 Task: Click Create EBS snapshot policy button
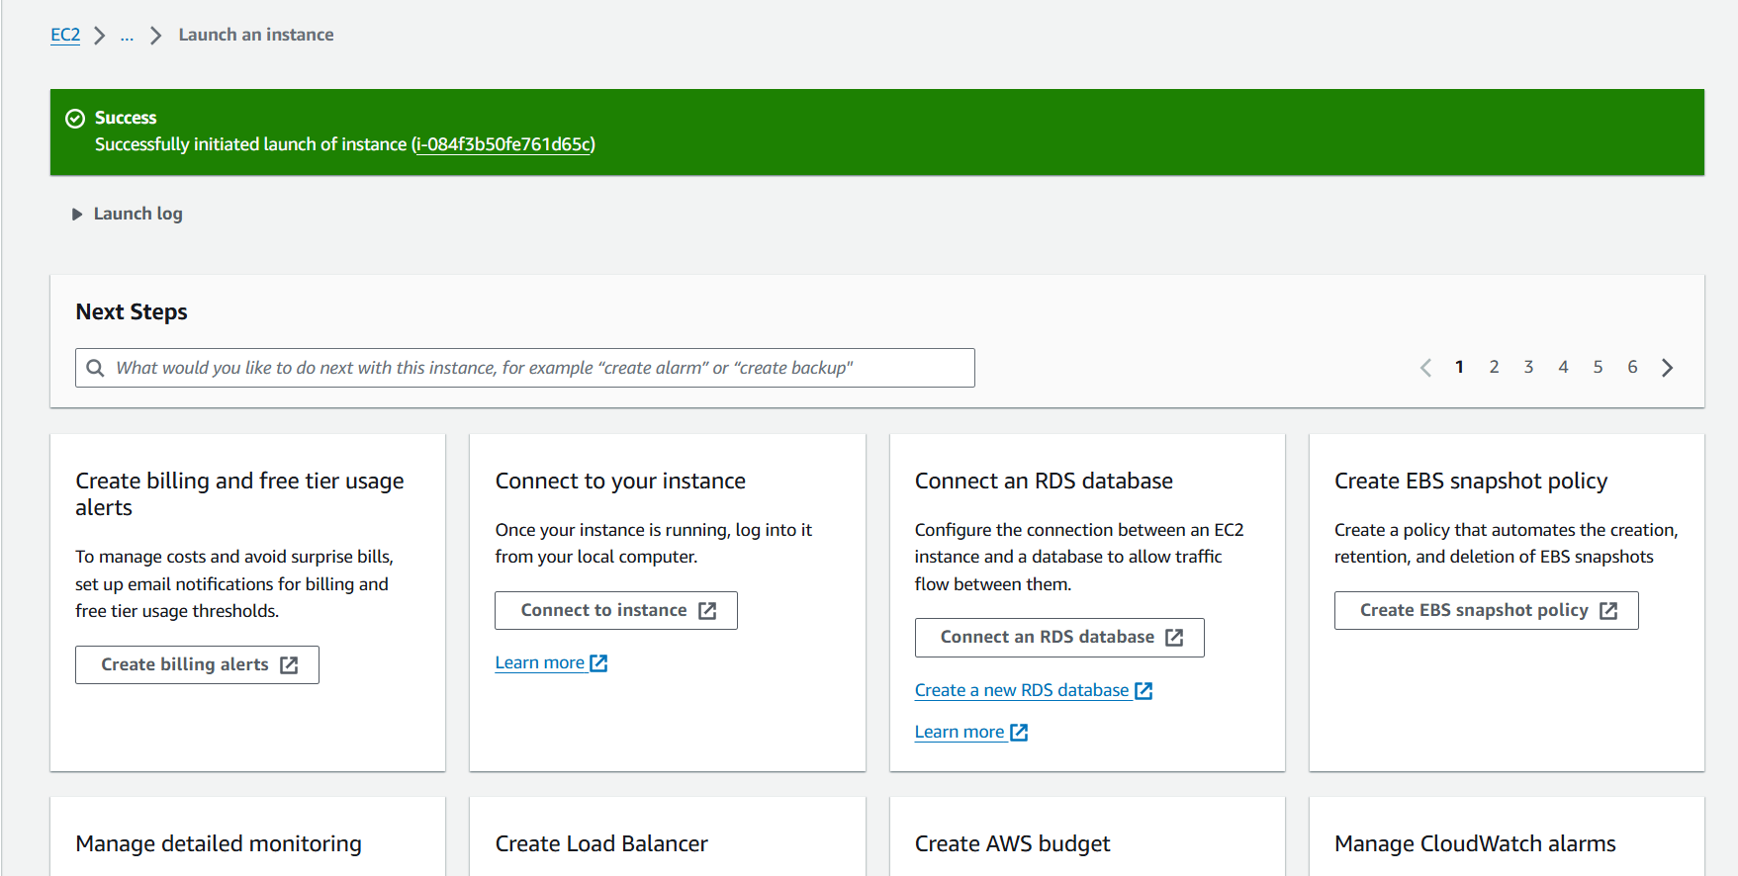pyautogui.click(x=1486, y=610)
